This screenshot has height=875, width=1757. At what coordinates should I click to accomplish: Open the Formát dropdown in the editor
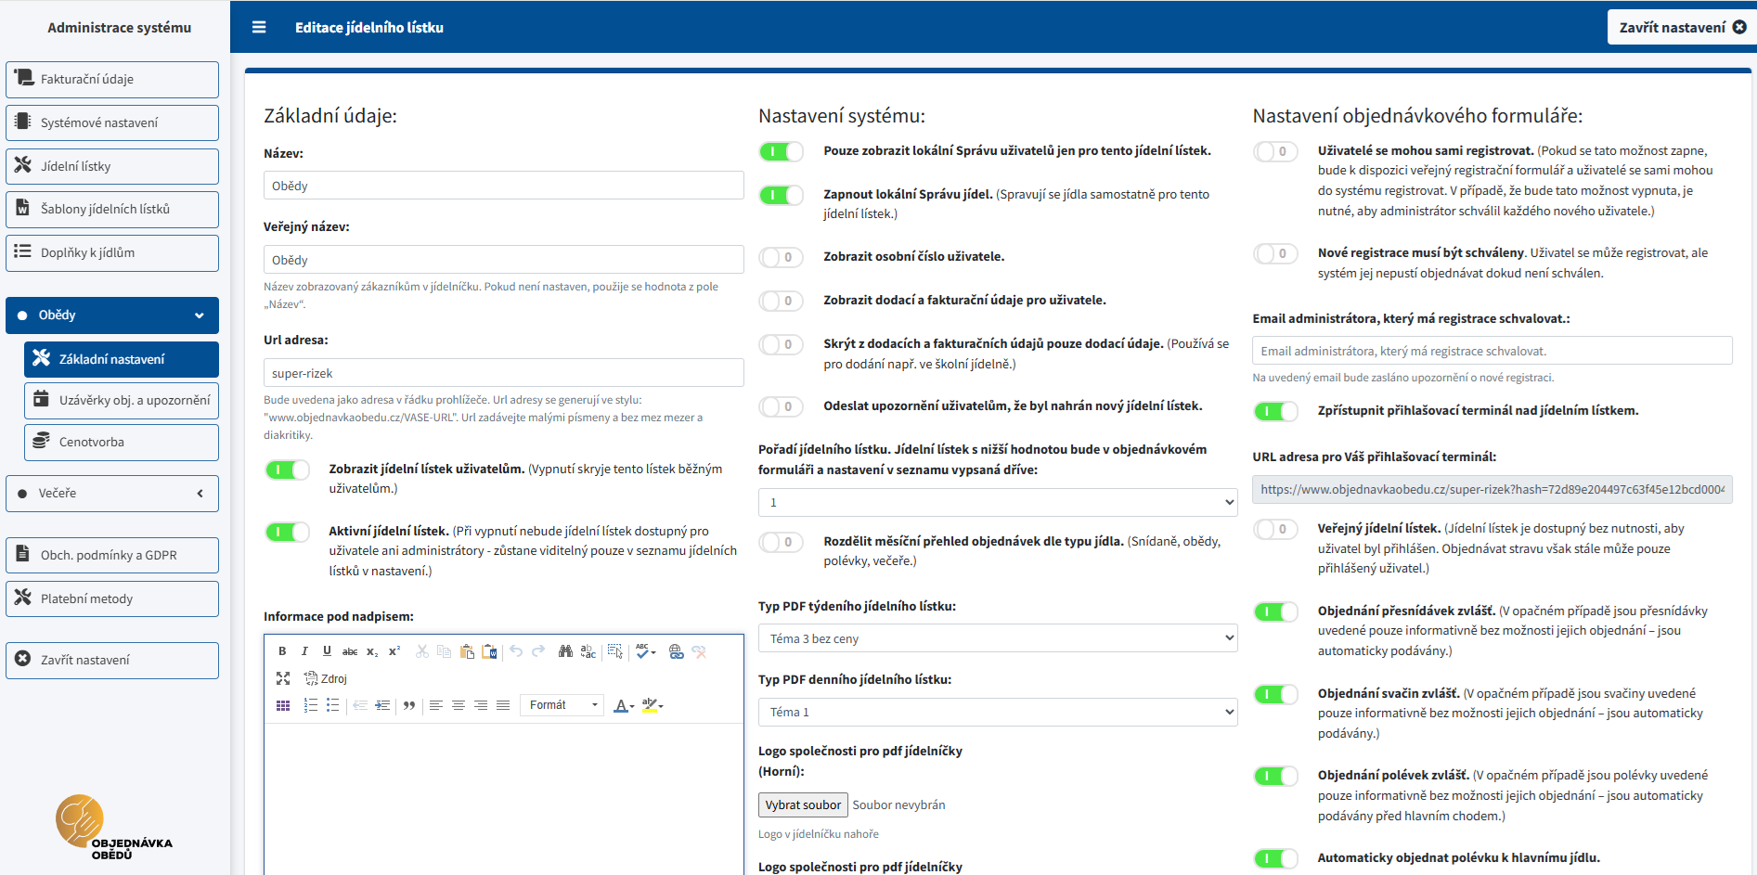coord(562,705)
